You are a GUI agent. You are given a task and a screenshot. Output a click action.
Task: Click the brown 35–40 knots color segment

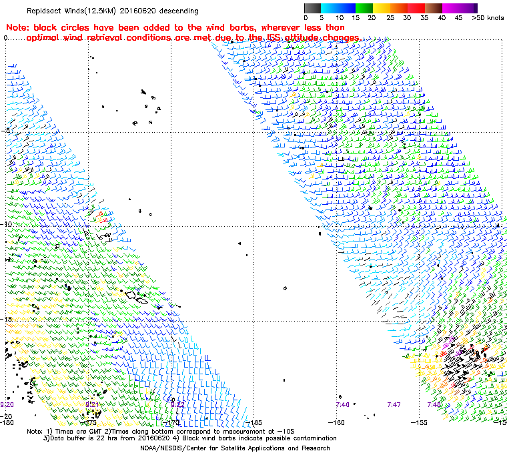pos(434,8)
